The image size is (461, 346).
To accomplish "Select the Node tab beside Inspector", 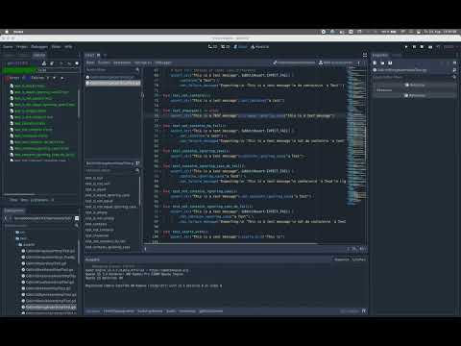I will pyautogui.click(x=397, y=55).
